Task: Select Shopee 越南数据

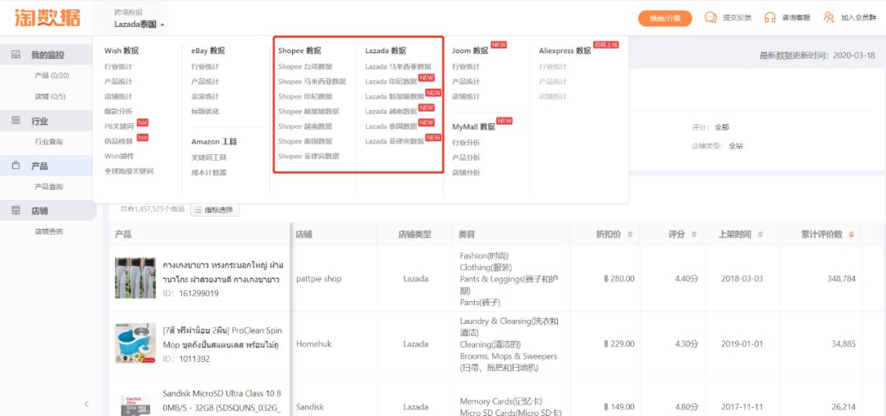Action: pos(305,126)
